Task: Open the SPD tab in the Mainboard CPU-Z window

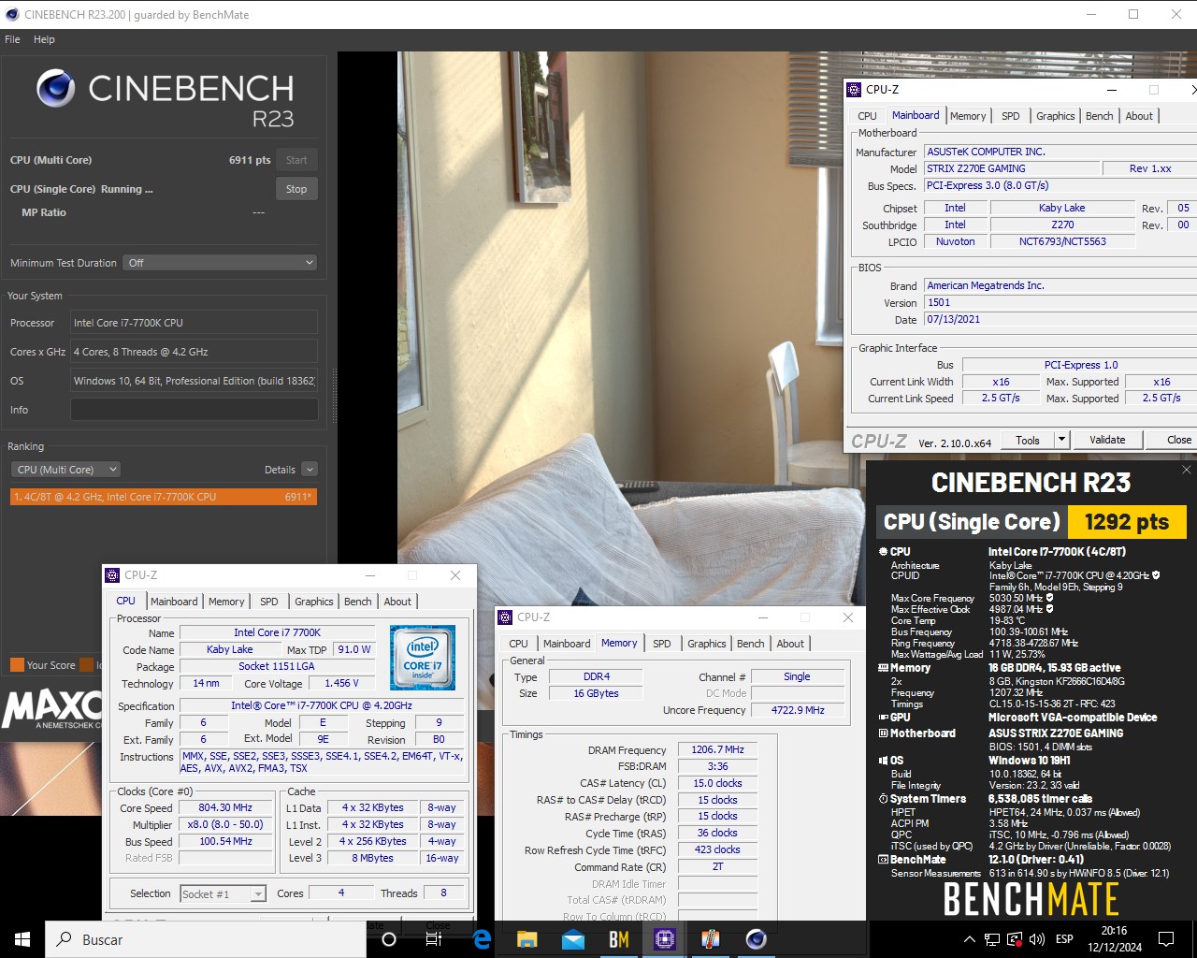Action: click(1011, 116)
